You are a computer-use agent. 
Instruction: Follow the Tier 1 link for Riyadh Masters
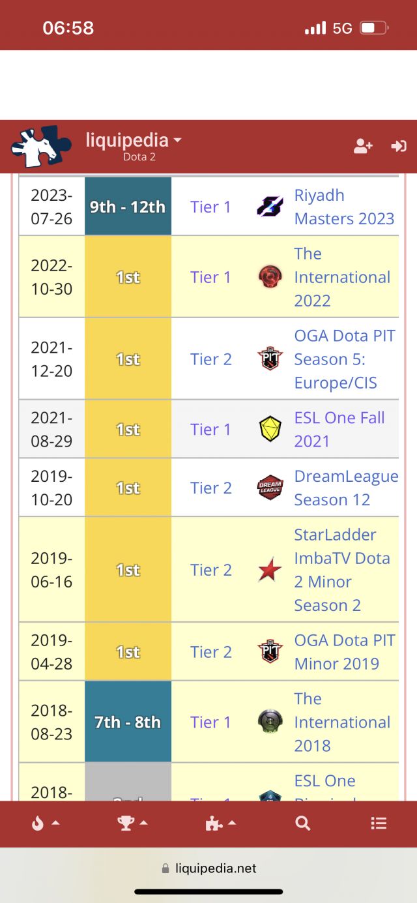pos(210,207)
